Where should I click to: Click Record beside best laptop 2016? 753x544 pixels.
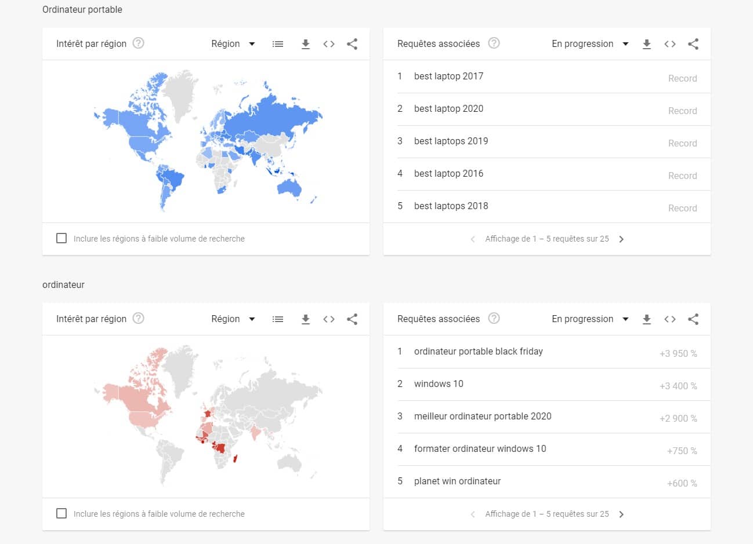tap(682, 176)
